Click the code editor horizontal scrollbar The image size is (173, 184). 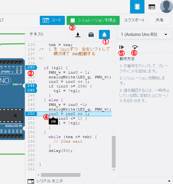point(61,175)
